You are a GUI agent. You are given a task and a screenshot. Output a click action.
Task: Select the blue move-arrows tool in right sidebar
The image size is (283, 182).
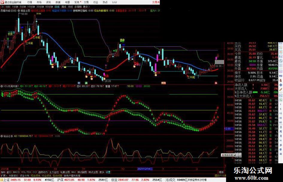tap(281, 85)
